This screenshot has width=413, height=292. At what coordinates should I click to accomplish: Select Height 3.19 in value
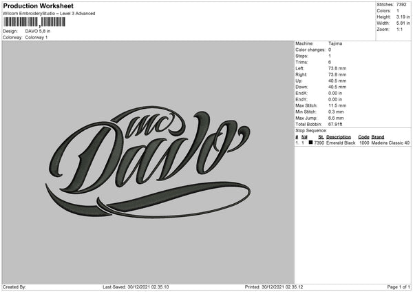(403, 17)
